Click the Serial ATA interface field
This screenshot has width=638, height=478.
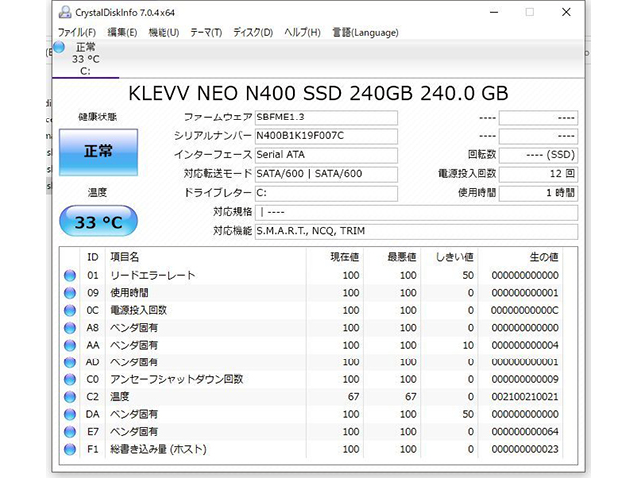(x=326, y=155)
